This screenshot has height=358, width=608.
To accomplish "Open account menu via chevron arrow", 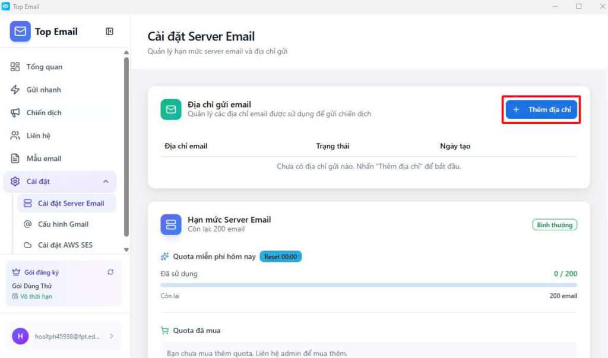I will [111, 336].
